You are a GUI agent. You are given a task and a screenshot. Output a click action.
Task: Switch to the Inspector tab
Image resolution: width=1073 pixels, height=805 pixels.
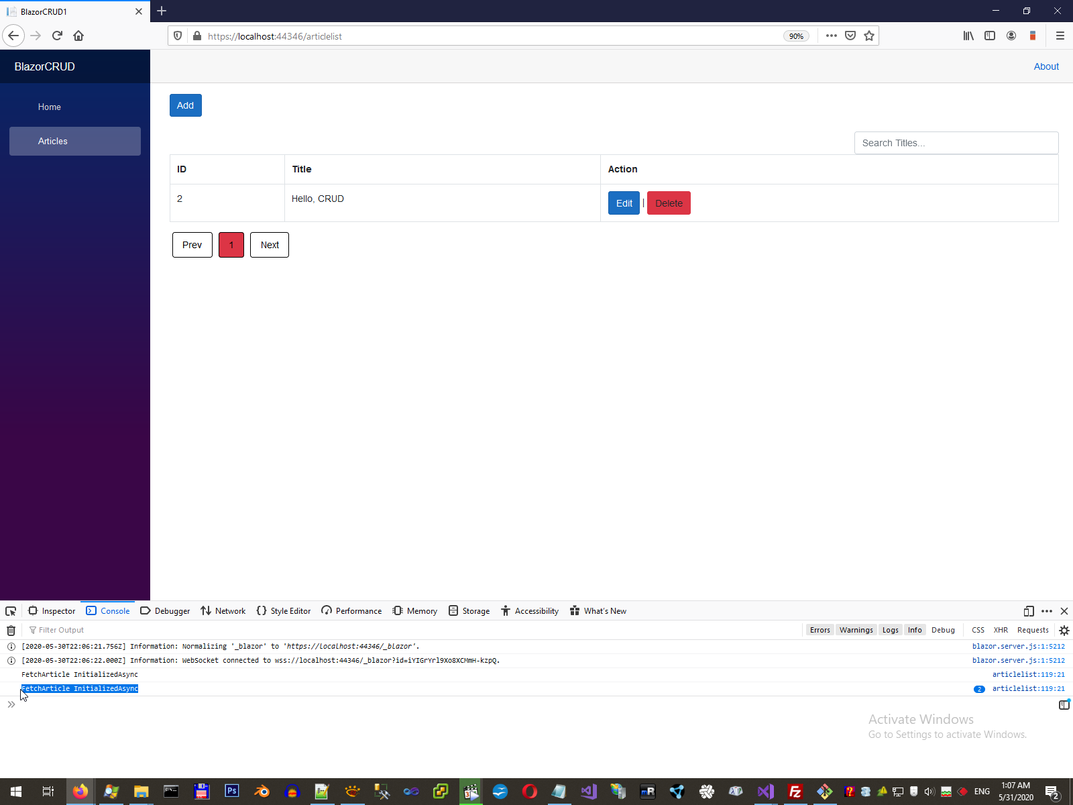tap(52, 611)
